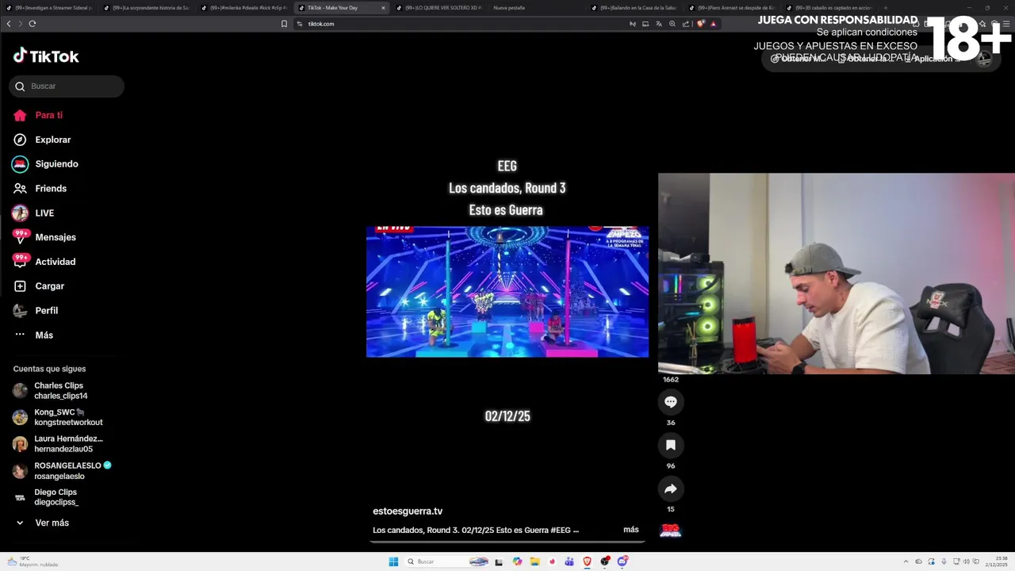1015x571 pixels.
Task: Expand the caption with más
Action: click(631, 530)
